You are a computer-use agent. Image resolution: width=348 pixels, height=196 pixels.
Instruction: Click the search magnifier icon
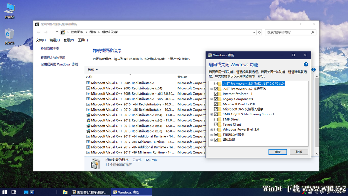(x=313, y=32)
